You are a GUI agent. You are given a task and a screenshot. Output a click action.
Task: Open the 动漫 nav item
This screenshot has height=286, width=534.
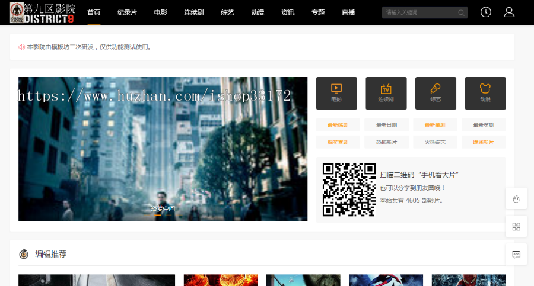[x=258, y=12]
